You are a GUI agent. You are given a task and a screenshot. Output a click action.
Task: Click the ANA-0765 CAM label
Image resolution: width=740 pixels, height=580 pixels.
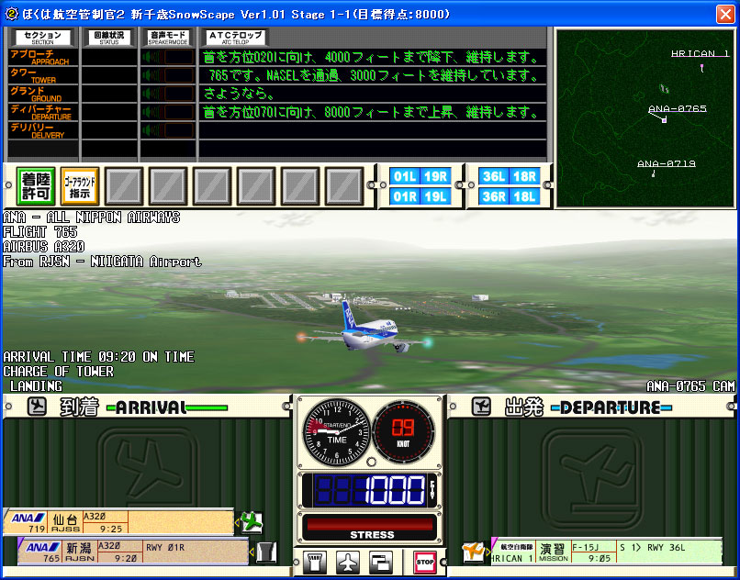[690, 386]
